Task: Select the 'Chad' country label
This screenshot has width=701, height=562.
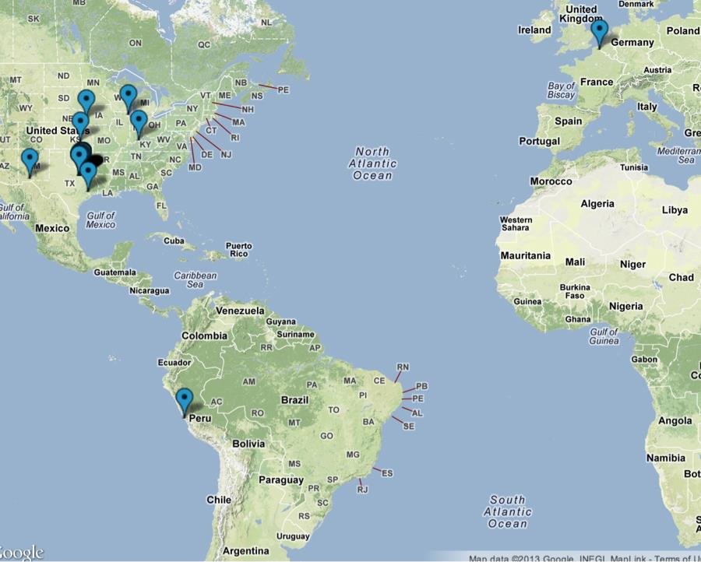Action: point(682,277)
